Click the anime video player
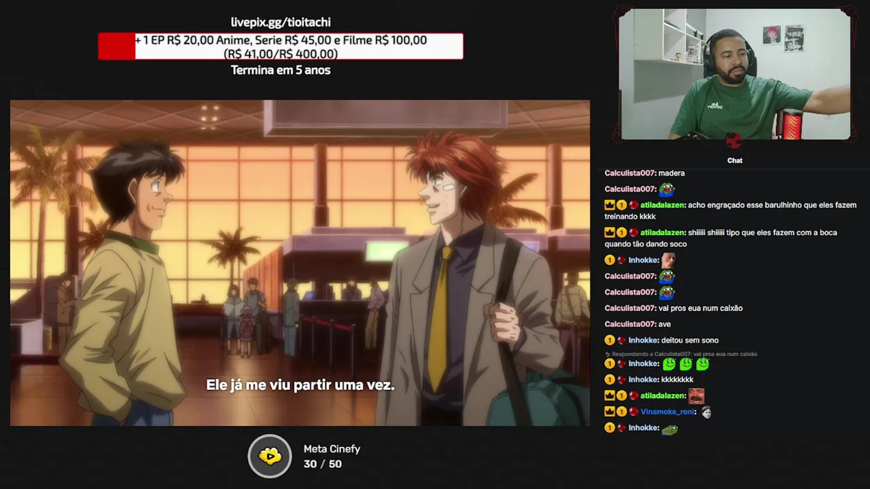This screenshot has width=870, height=489. coord(300,263)
